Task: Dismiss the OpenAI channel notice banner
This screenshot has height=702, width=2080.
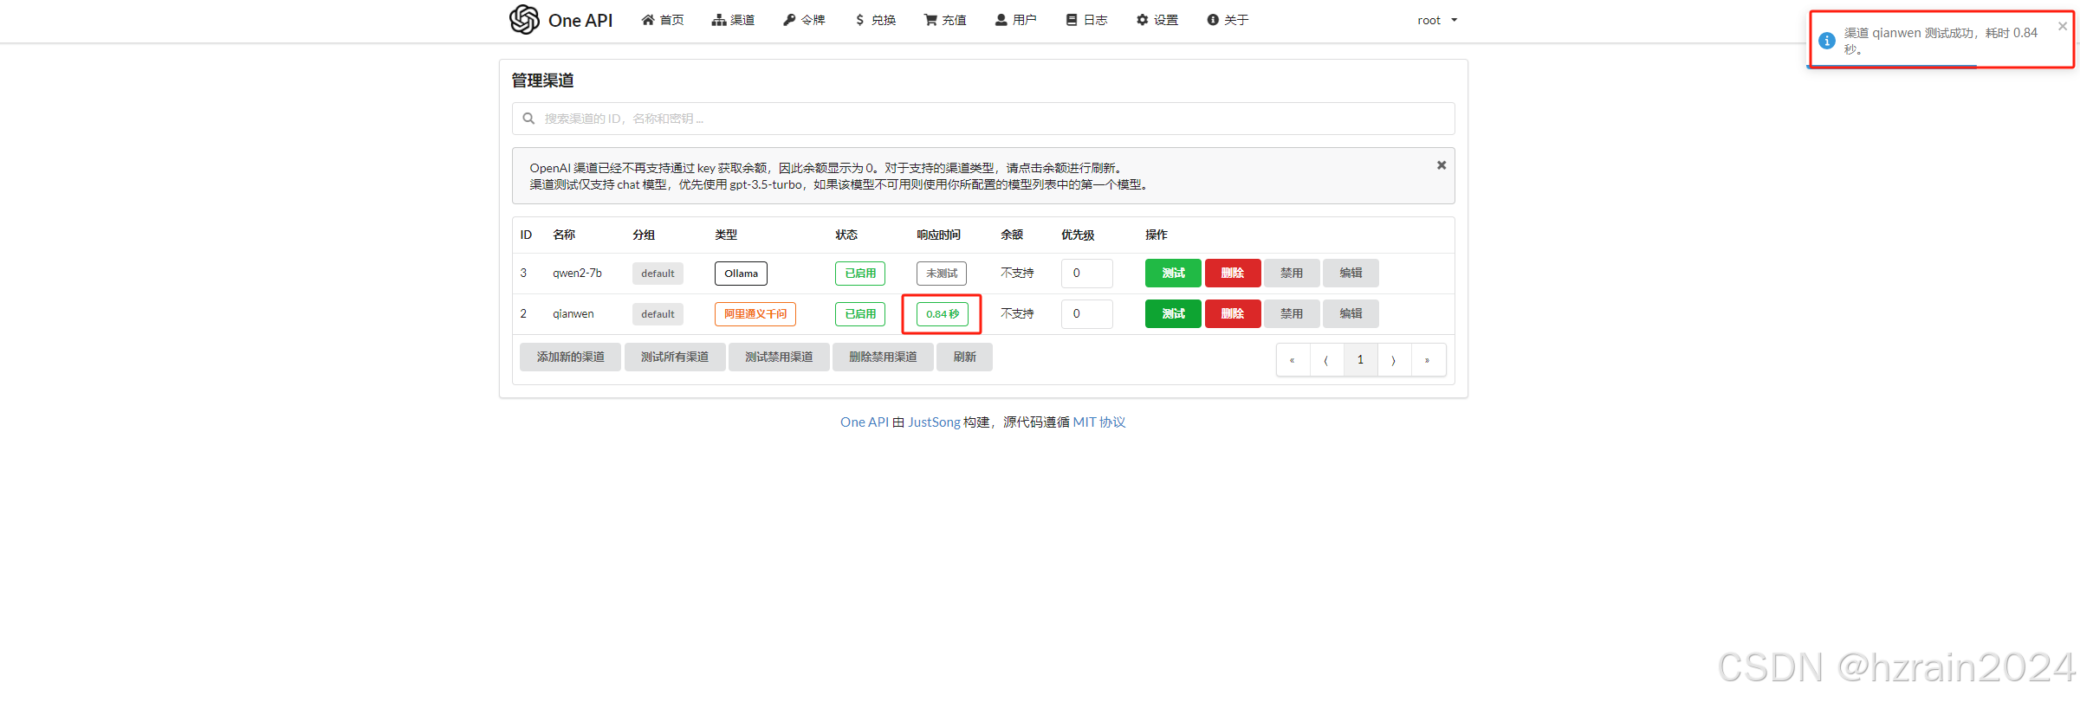Action: (1442, 165)
